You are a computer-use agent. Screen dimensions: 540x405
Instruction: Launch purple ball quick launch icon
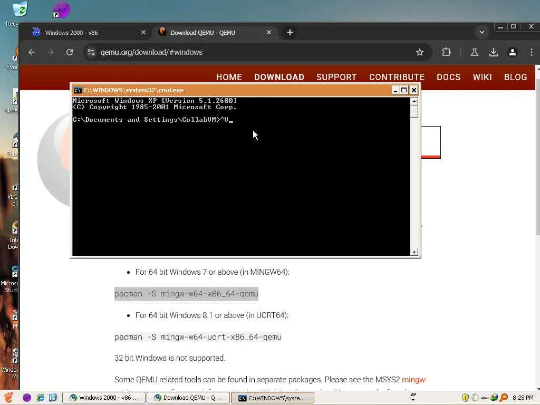coord(27,398)
